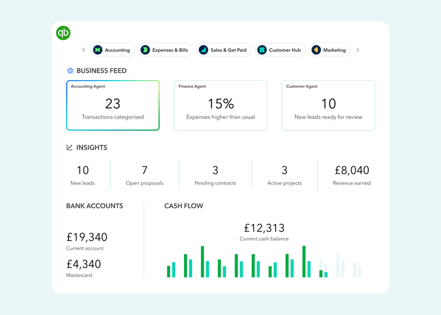Open the Expenses & Bills label

pyautogui.click(x=170, y=50)
